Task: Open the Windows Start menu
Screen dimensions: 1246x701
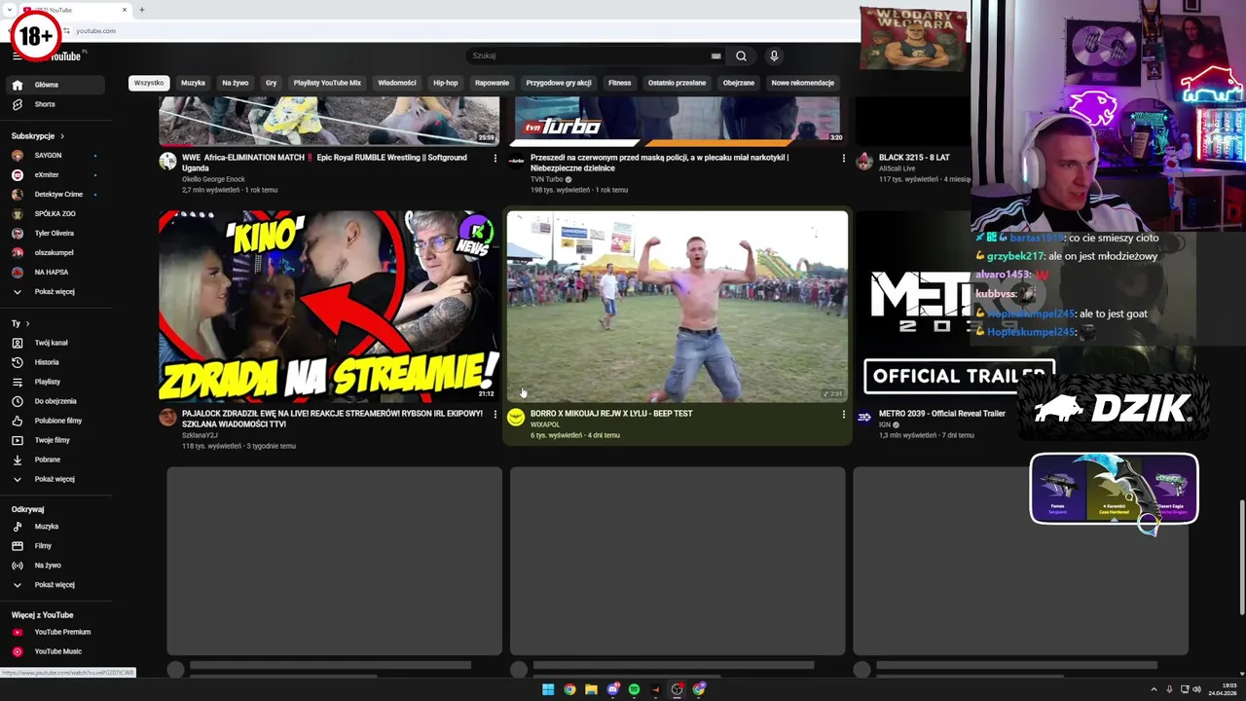Action: pyautogui.click(x=548, y=689)
